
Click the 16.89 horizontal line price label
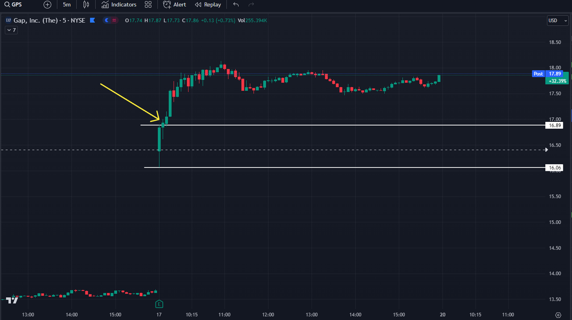554,125
